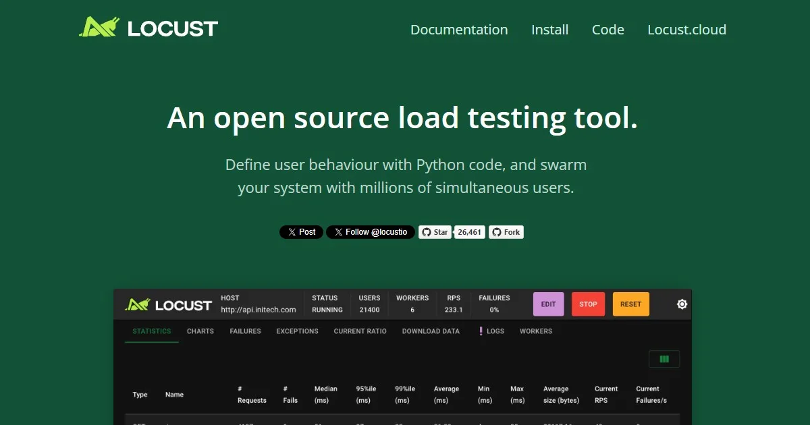Click the users count 21400
Screen dimensions: 810x425
(369, 310)
